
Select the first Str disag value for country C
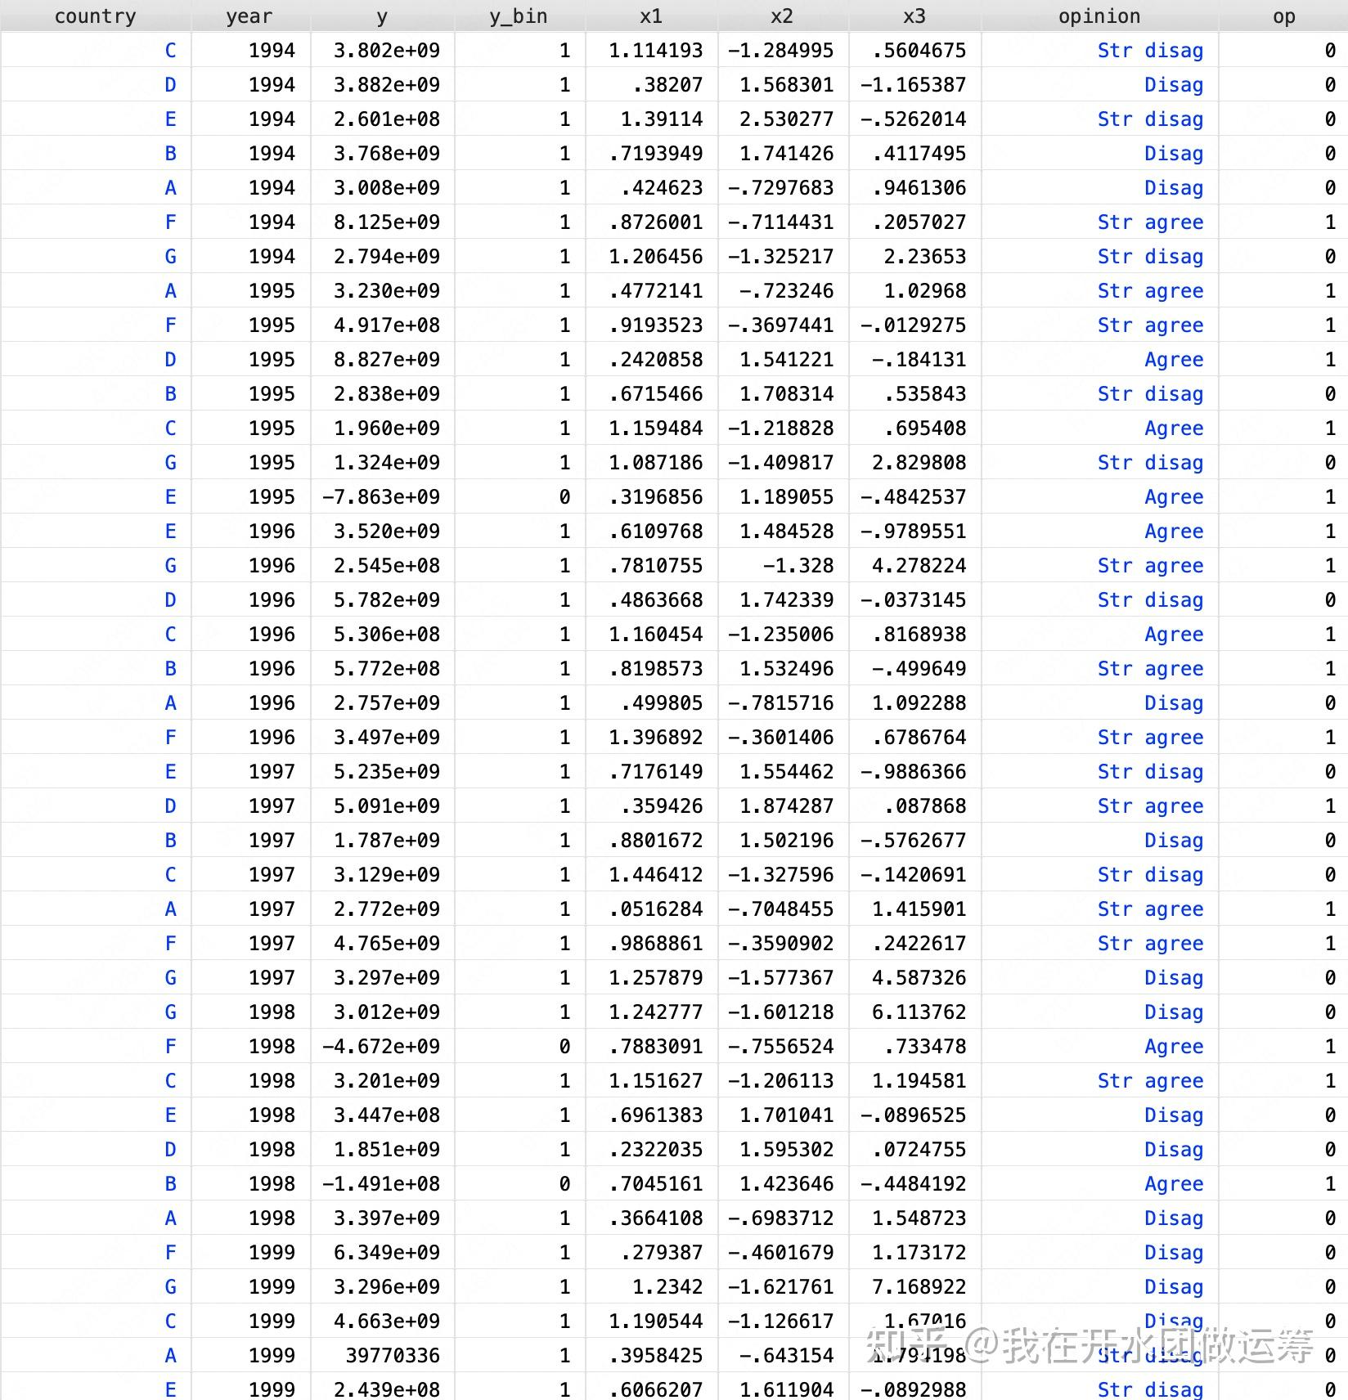click(1150, 50)
